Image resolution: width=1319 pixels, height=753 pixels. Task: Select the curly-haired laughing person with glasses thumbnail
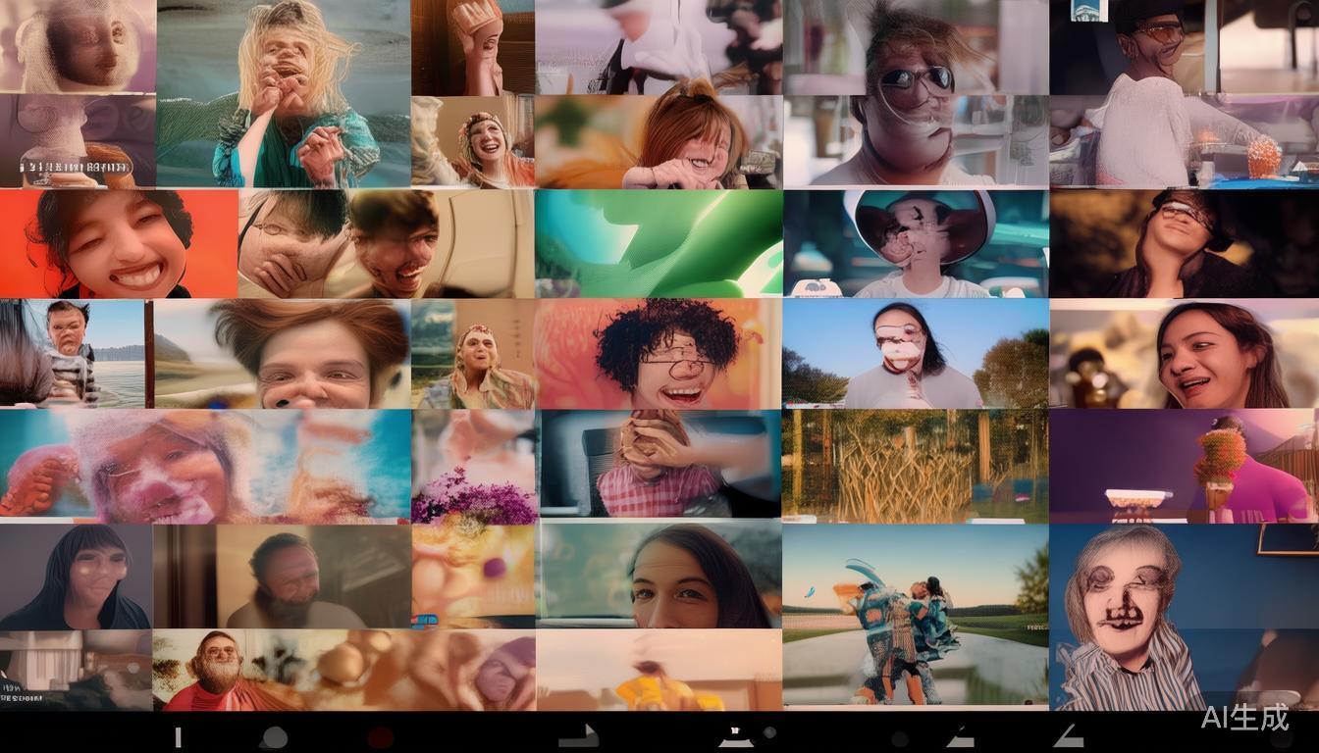659,353
